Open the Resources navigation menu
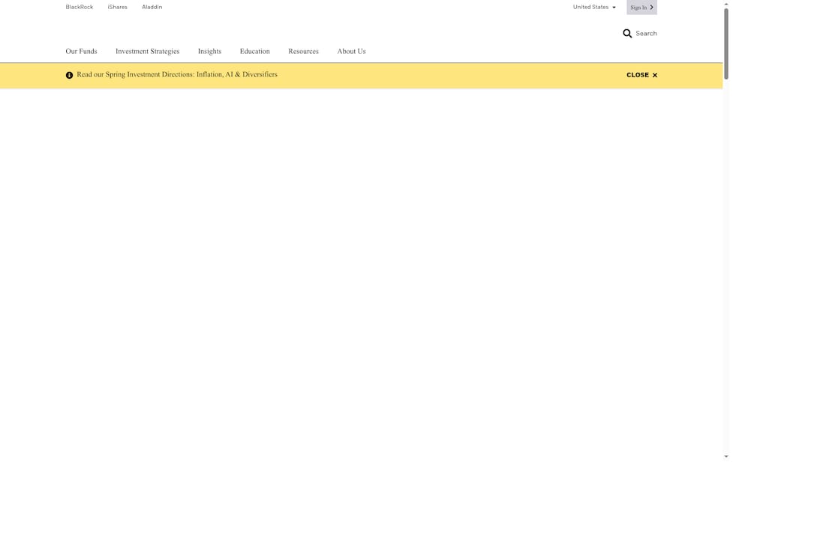 pos(303,52)
